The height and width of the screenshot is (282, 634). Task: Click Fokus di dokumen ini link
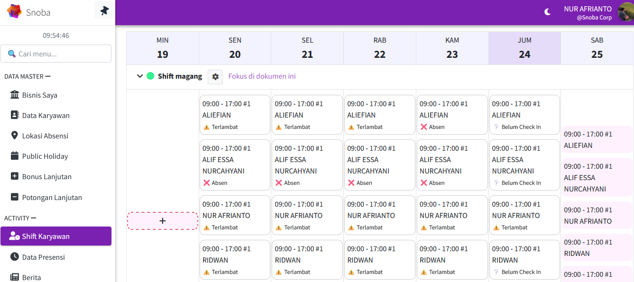[x=262, y=76]
